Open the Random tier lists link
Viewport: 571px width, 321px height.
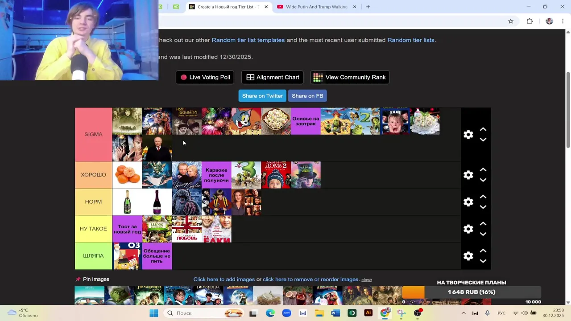411,40
